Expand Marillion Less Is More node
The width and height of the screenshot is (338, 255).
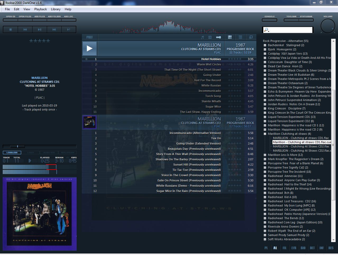pyautogui.click(x=265, y=155)
